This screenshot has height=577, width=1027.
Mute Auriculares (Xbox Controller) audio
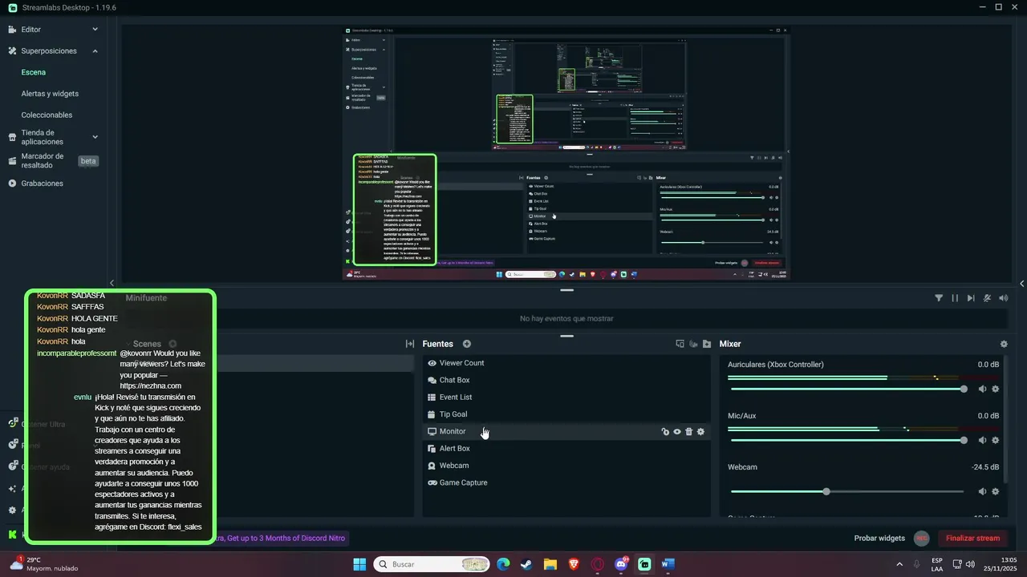(982, 389)
